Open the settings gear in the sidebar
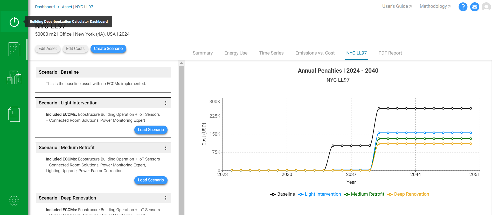The image size is (492, 215). pyautogui.click(x=14, y=201)
